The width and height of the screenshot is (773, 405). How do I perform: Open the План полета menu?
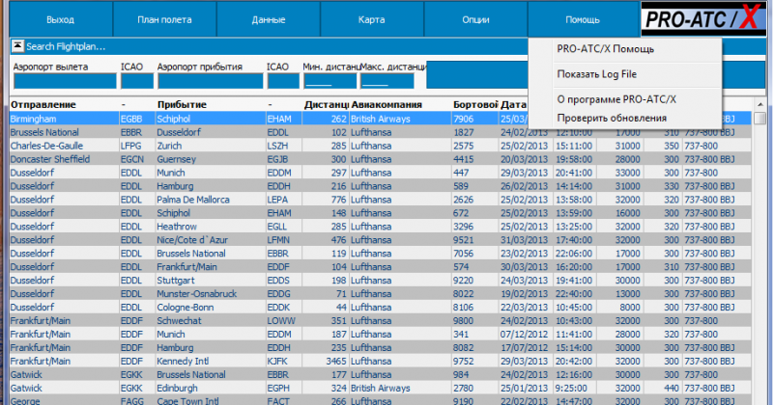pos(164,19)
